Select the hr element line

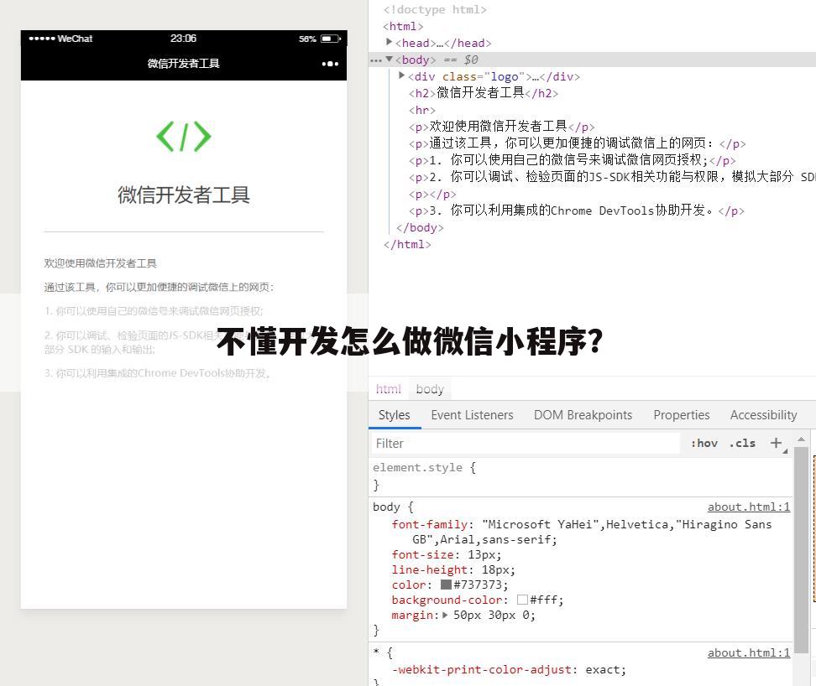(x=422, y=110)
